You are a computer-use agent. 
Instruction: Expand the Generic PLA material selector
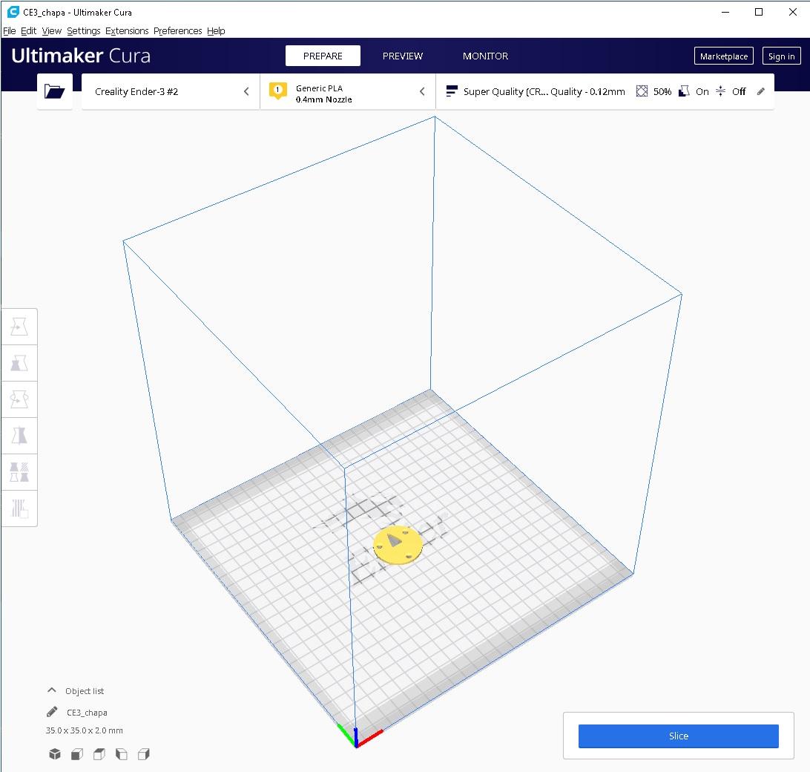tap(348, 91)
